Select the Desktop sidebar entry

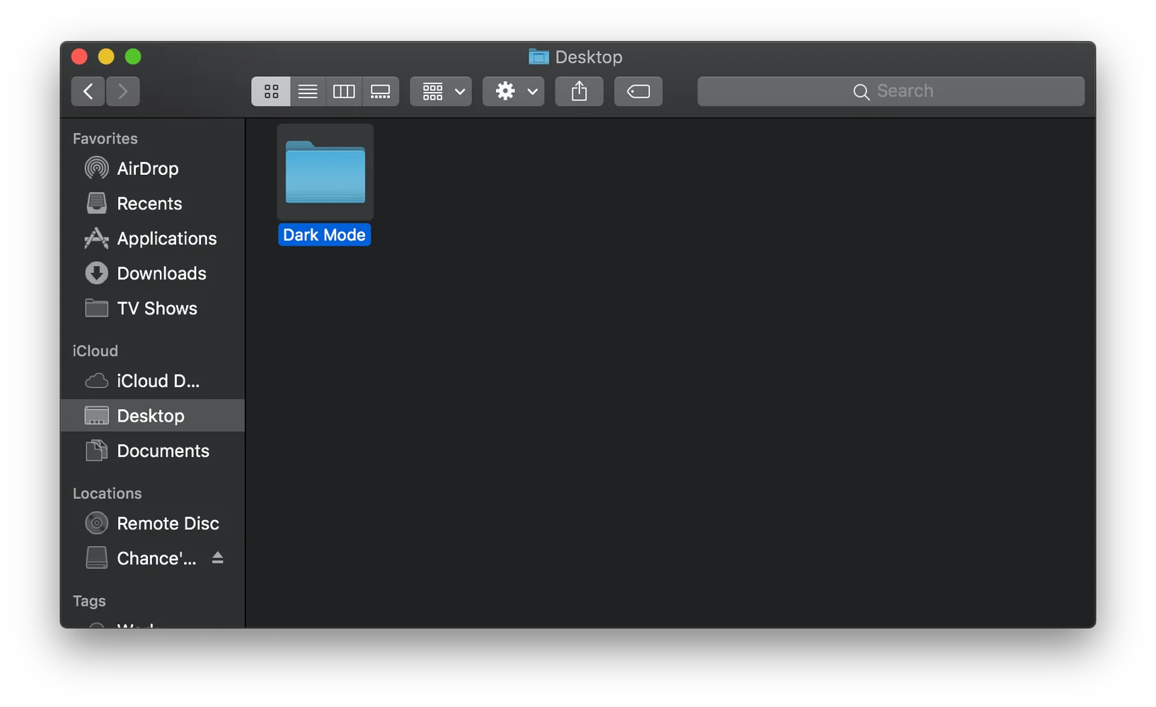point(149,415)
